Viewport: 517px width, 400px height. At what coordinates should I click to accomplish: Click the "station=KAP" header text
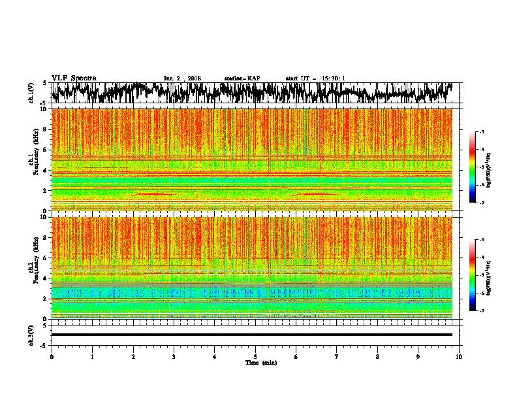click(242, 78)
